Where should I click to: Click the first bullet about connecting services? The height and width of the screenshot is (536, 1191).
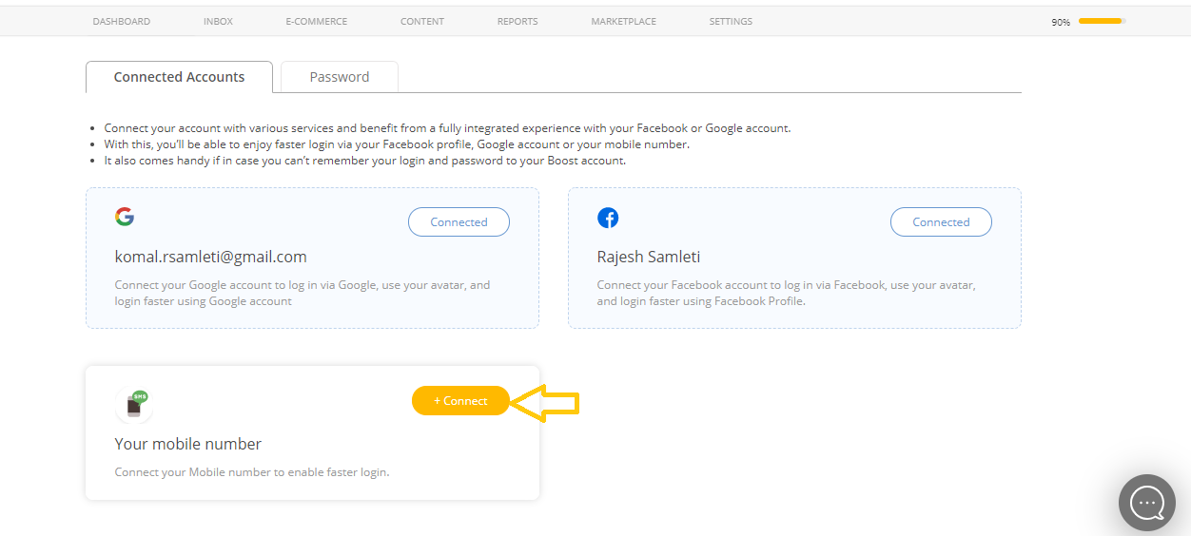447,127
